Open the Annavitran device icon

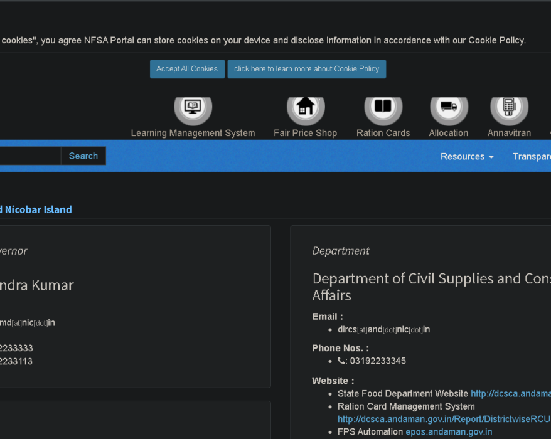(x=509, y=107)
